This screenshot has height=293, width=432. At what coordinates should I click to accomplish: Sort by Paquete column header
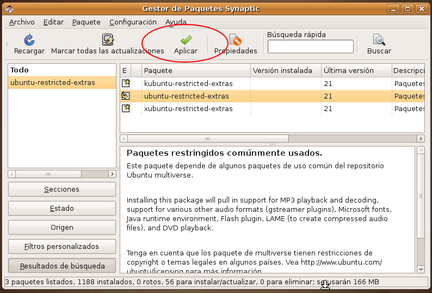tap(196, 70)
